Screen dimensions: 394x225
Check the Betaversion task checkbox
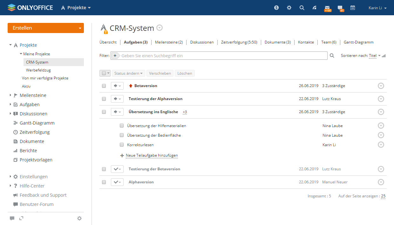tap(104, 86)
